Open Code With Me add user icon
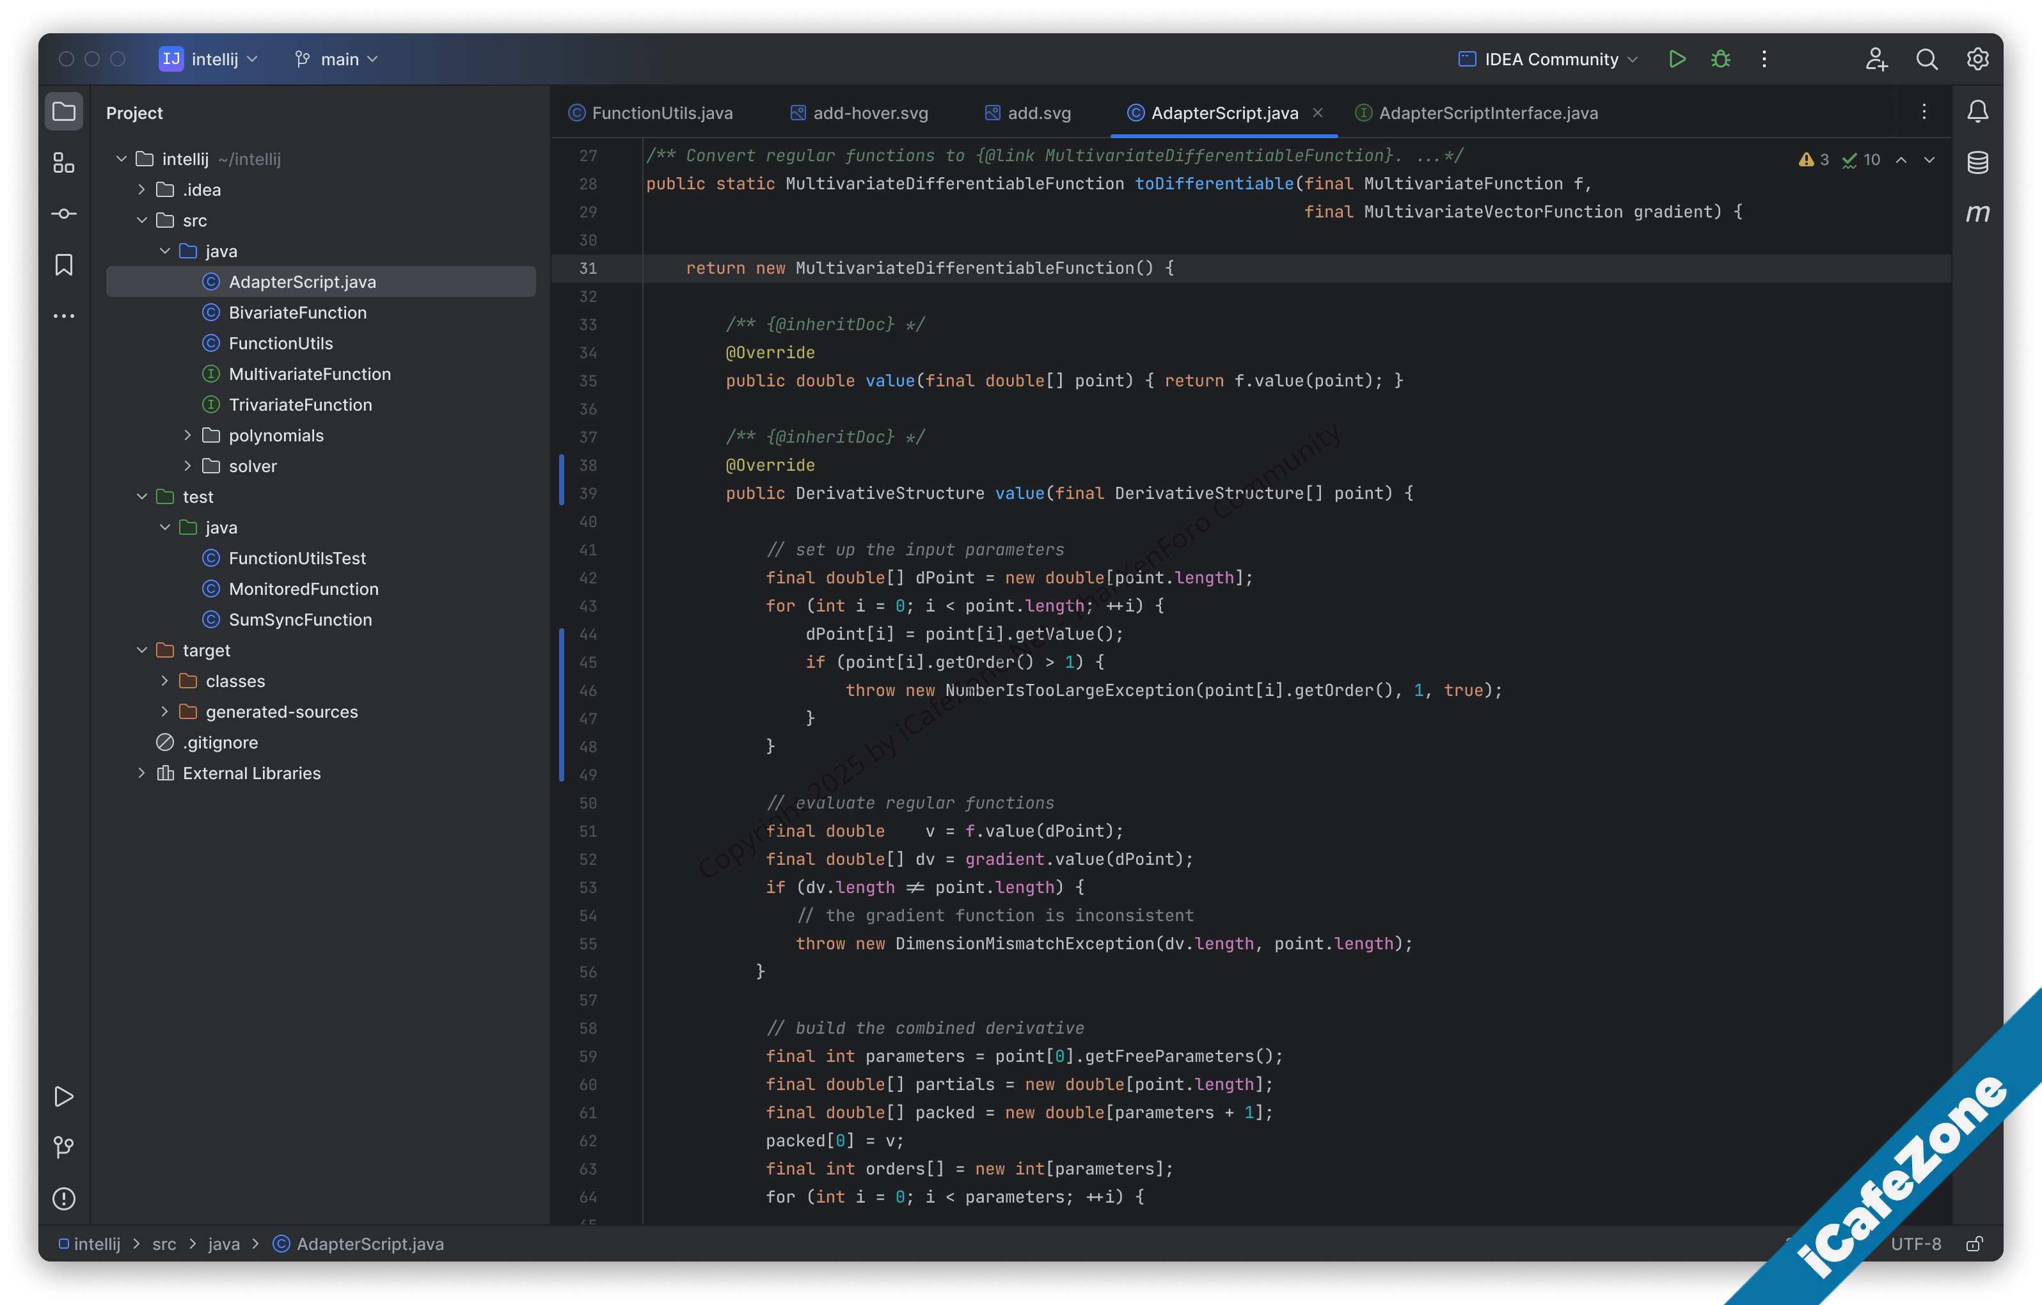Viewport: 2042px width, 1305px height. tap(1876, 58)
